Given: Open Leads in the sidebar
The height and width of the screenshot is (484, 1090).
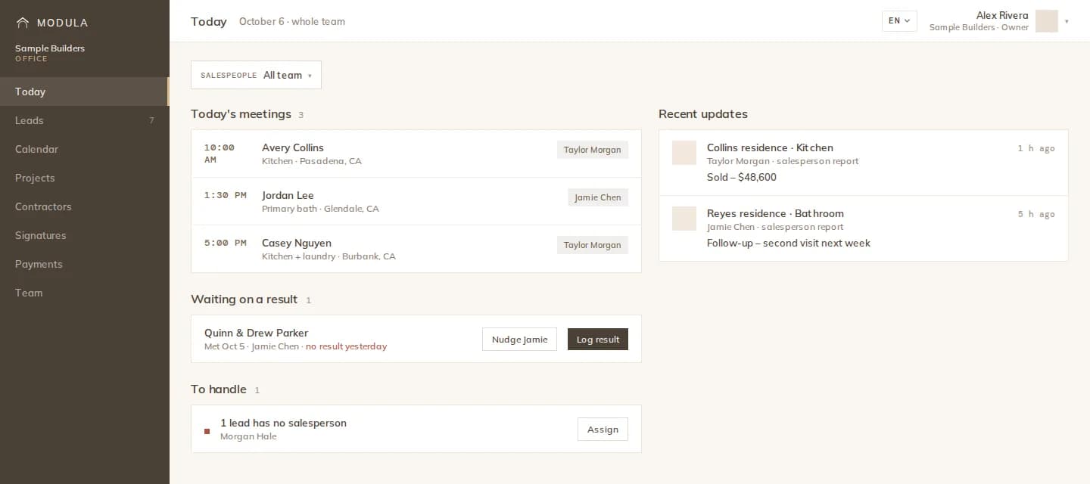Looking at the screenshot, I should click(84, 120).
